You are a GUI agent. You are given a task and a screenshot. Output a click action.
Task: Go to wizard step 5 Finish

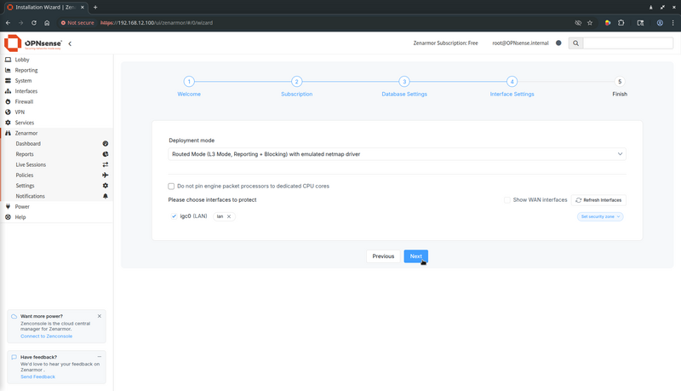tap(620, 82)
